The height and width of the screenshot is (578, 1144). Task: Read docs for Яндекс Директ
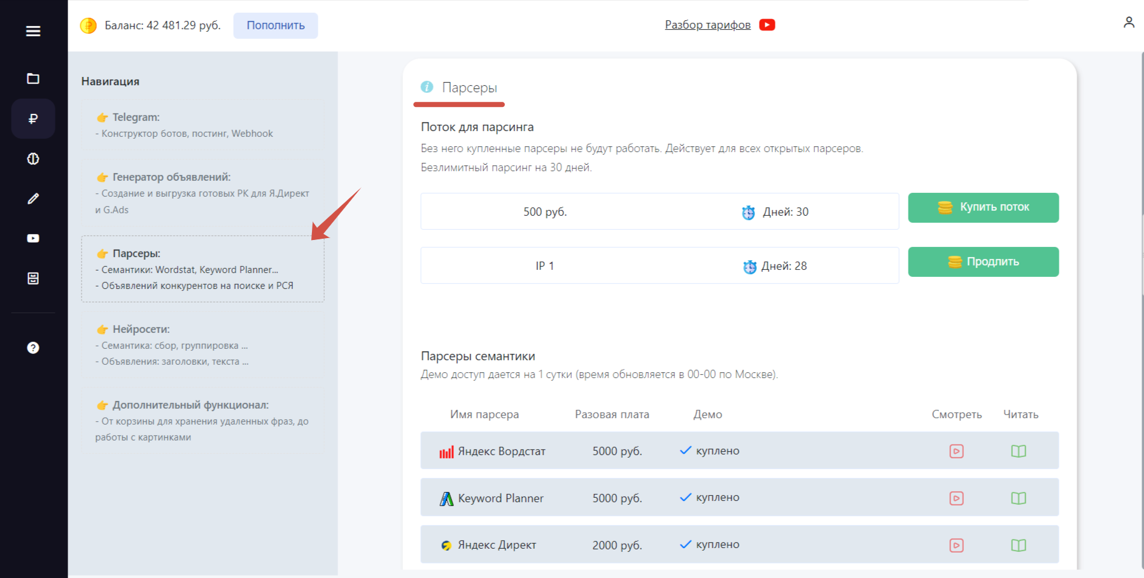1019,545
